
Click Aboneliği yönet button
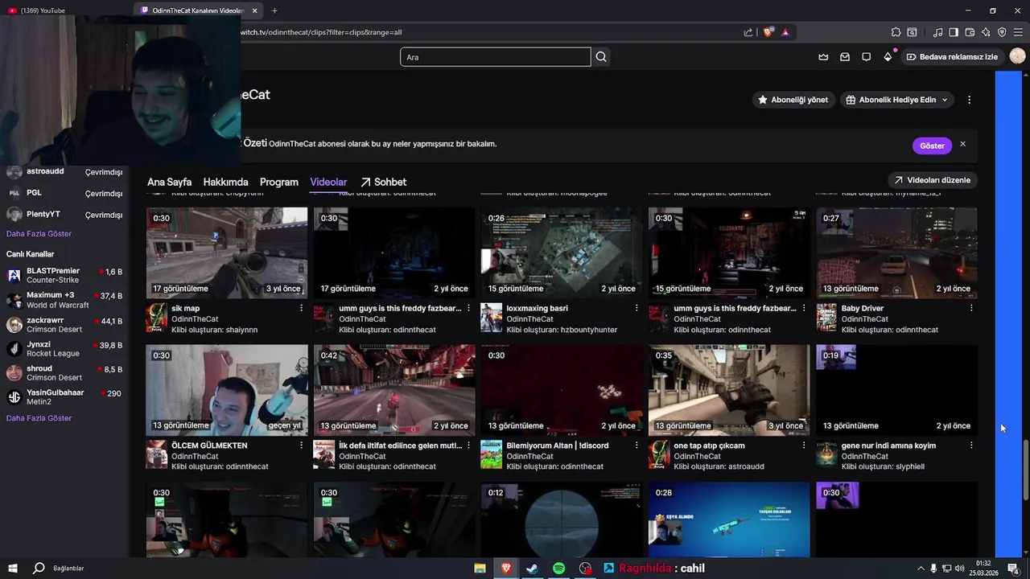[793, 100]
